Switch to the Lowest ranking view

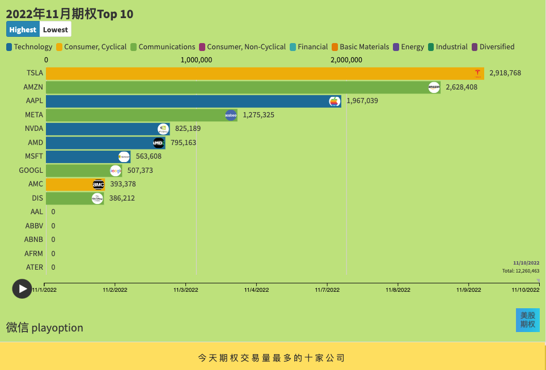56,29
